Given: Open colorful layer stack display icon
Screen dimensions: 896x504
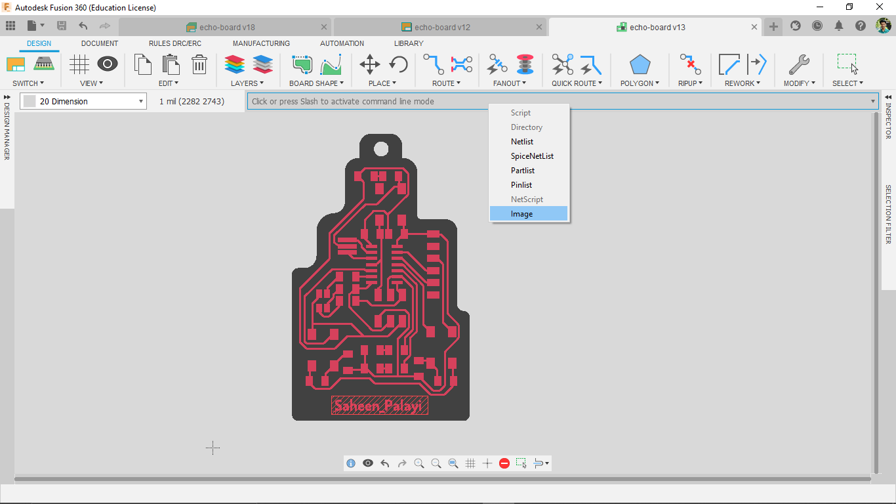Looking at the screenshot, I should point(234,64).
